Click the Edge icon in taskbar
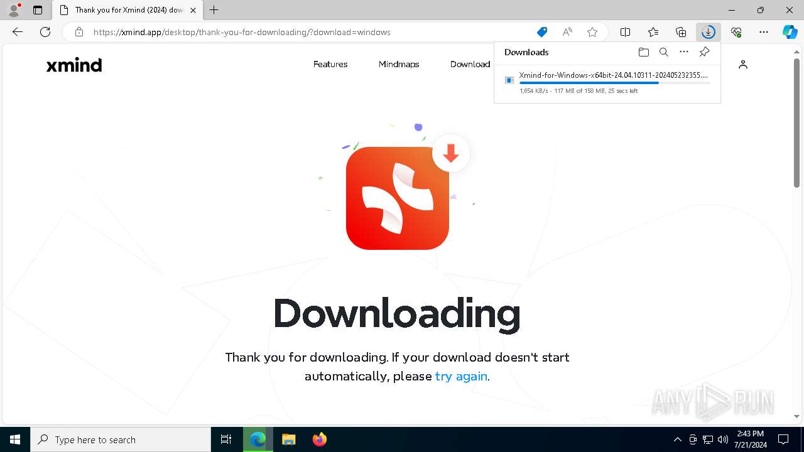Image resolution: width=804 pixels, height=452 pixels. point(258,439)
